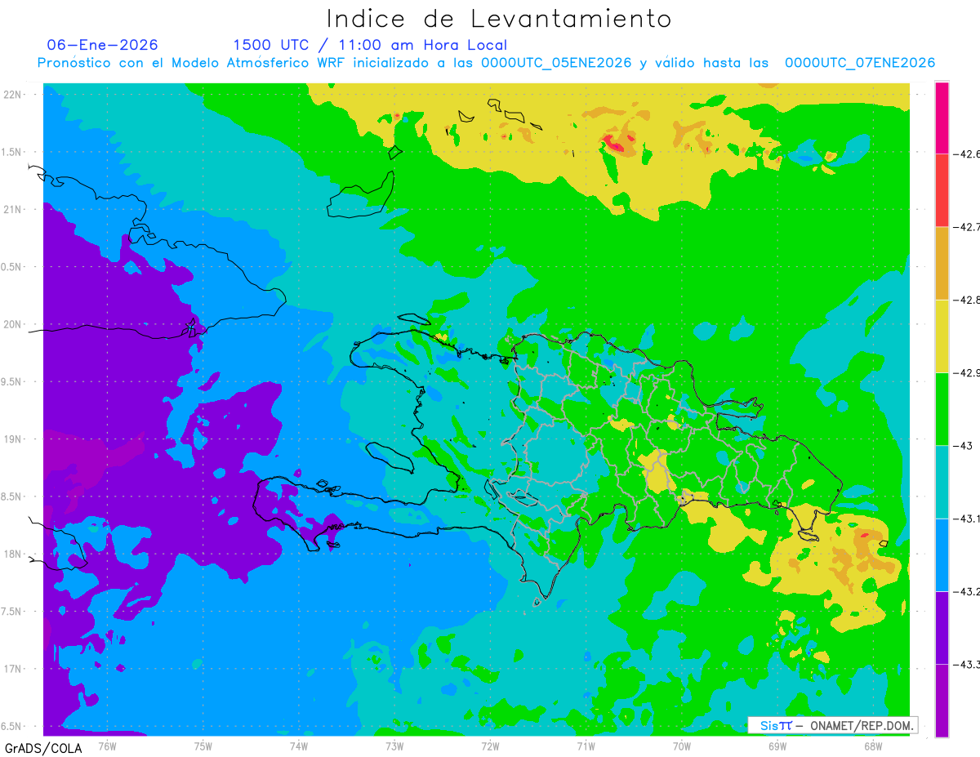Click the '-43.1' scale value
980x757 pixels.
pyautogui.click(x=967, y=519)
